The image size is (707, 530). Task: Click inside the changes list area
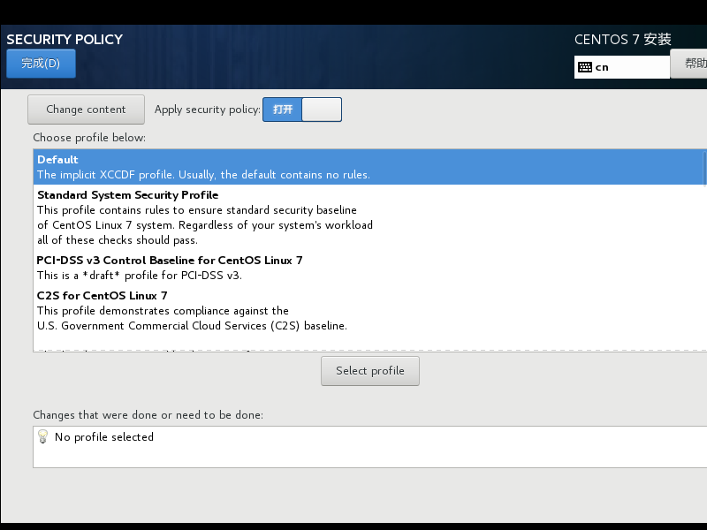353,450
